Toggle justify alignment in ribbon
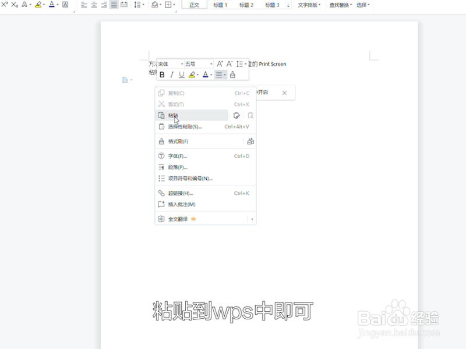 [114, 5]
